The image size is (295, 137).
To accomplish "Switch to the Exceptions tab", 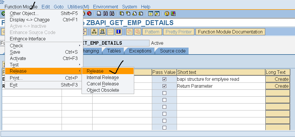I will pos(140,51).
